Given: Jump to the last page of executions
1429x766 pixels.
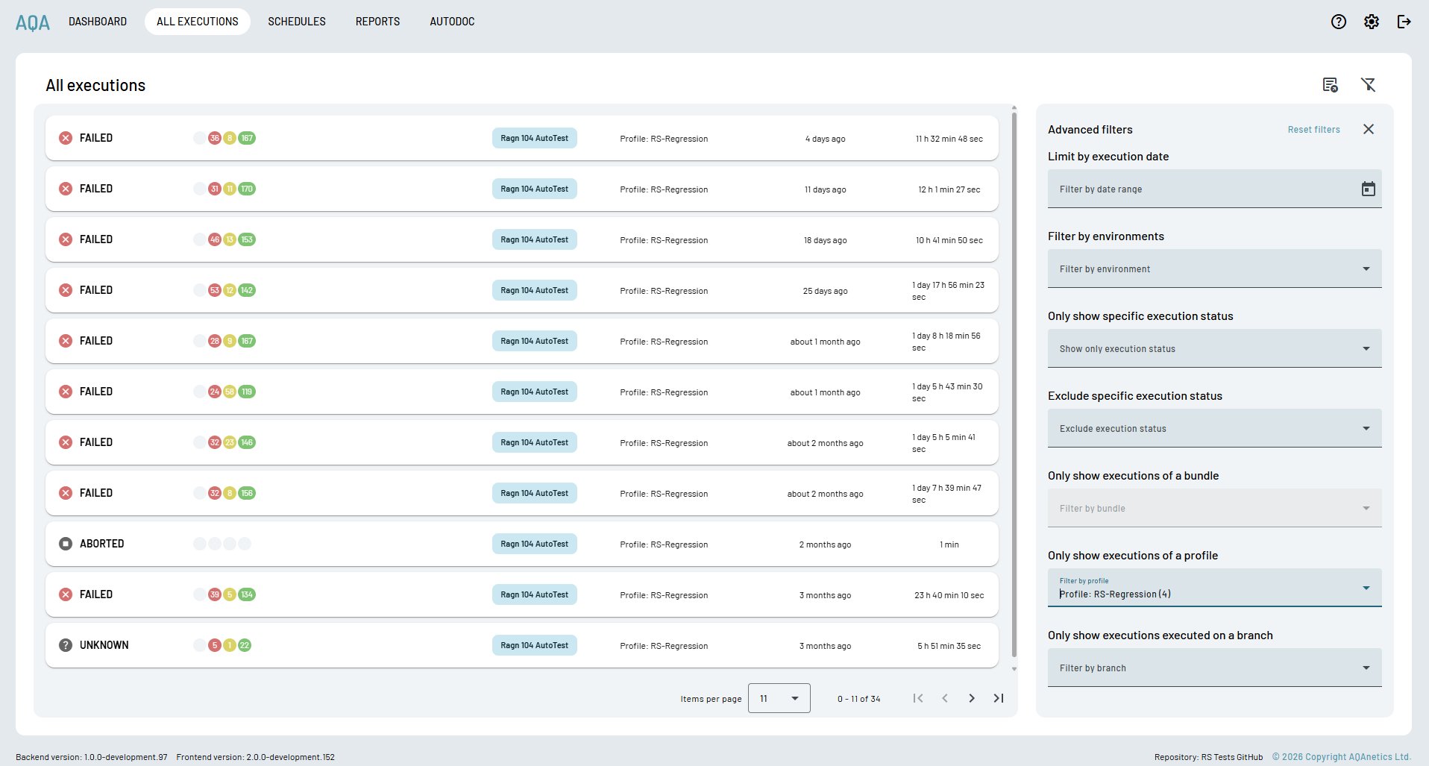Looking at the screenshot, I should [998, 698].
